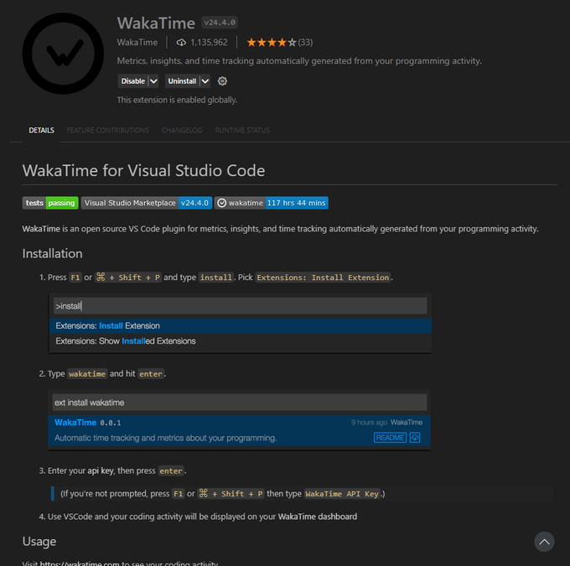Click the ext install wakatime field

click(240, 402)
